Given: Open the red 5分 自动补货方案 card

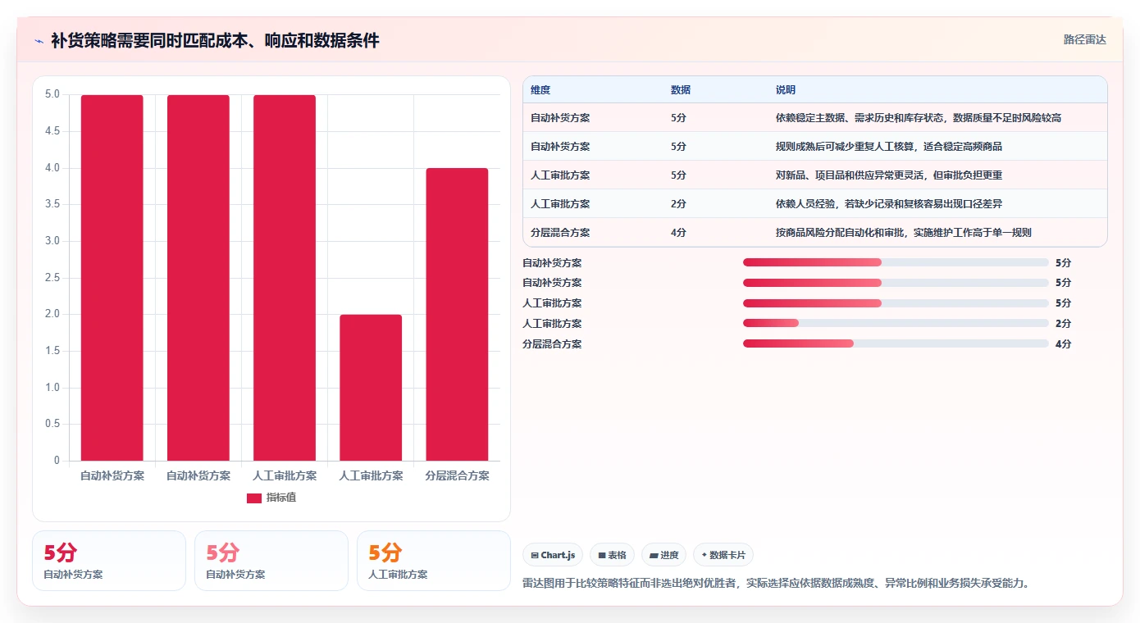Looking at the screenshot, I should pos(109,561).
